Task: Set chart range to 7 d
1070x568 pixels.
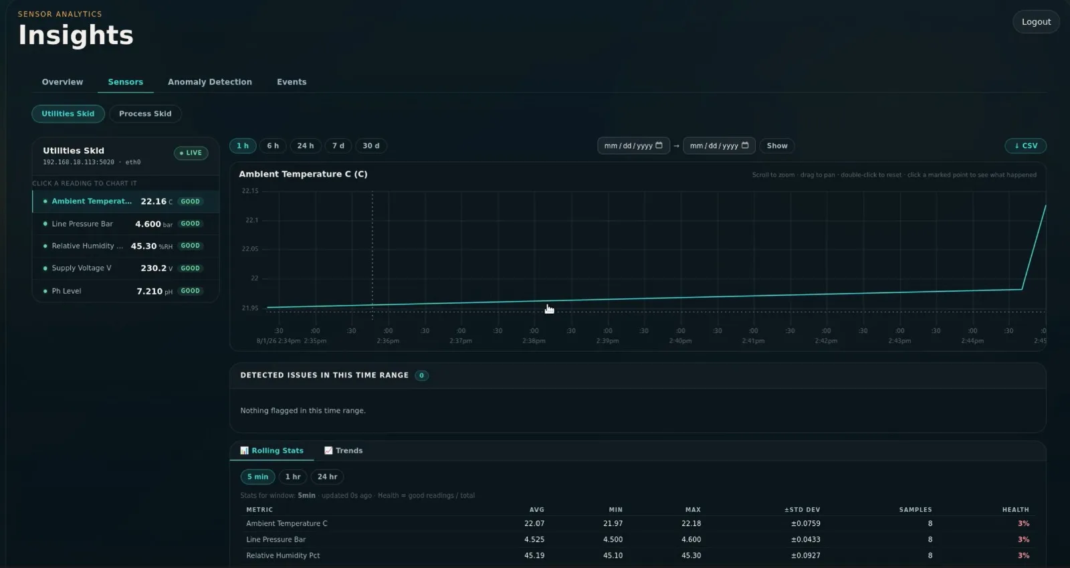Action: coord(338,146)
